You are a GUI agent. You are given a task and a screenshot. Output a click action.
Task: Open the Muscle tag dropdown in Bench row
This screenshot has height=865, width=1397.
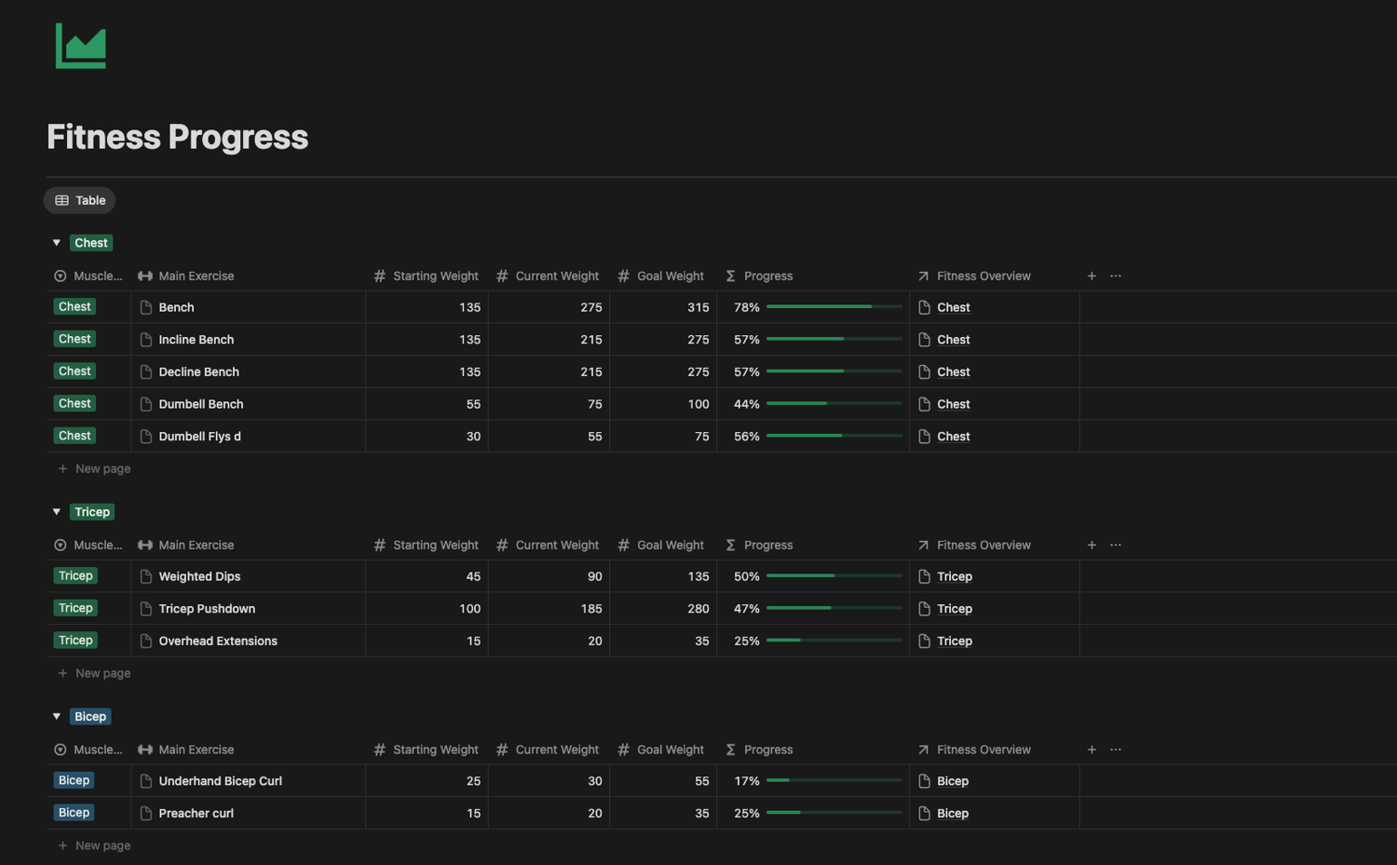point(75,307)
